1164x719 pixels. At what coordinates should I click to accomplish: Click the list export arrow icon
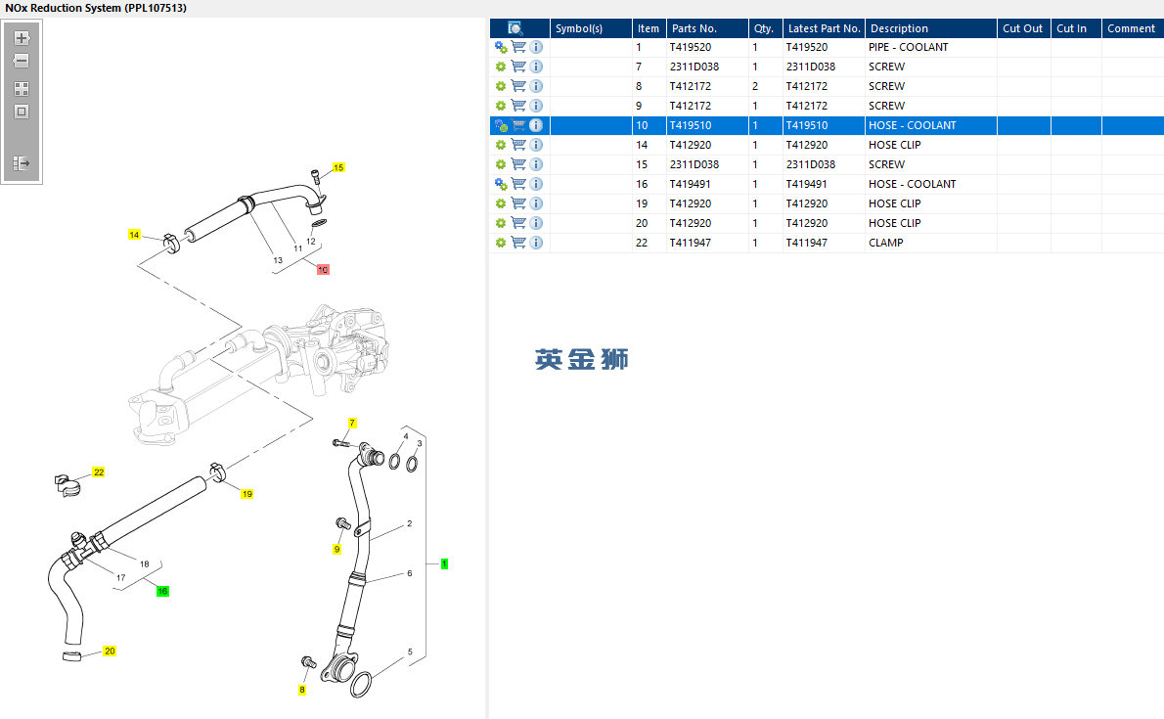pos(22,162)
